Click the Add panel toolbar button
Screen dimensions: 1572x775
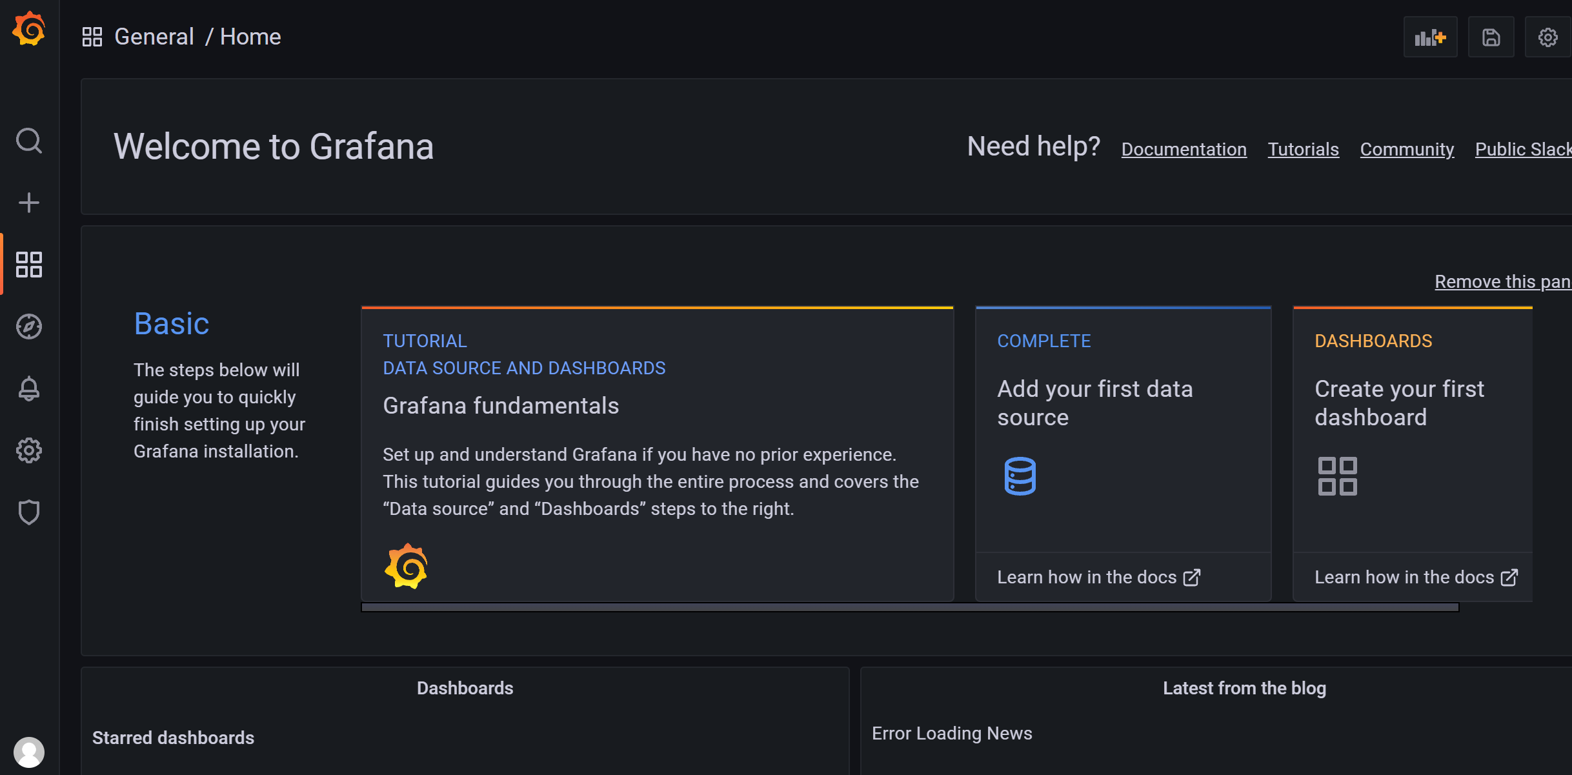1431,37
